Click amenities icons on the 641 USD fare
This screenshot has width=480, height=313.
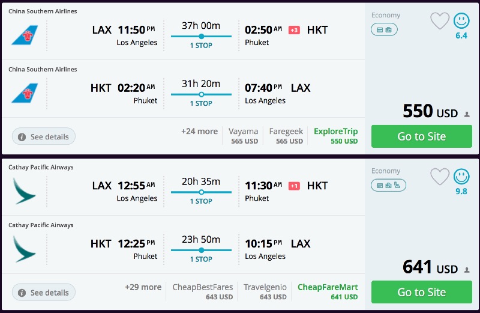(388, 185)
